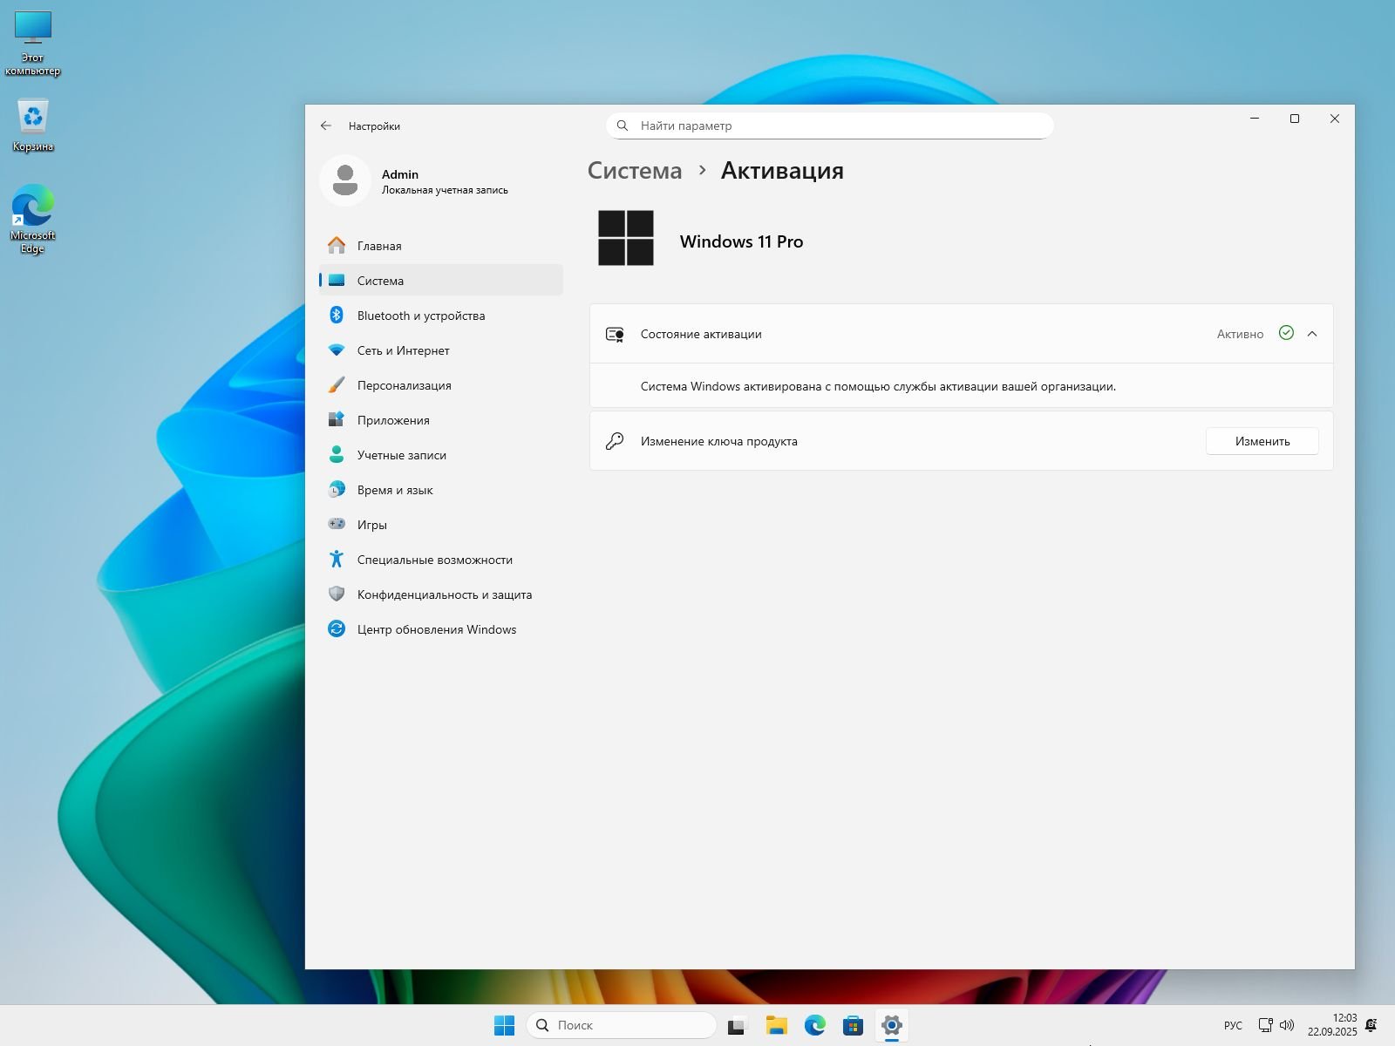Open Учетные записи page
The width and height of the screenshot is (1395, 1046).
pos(401,455)
